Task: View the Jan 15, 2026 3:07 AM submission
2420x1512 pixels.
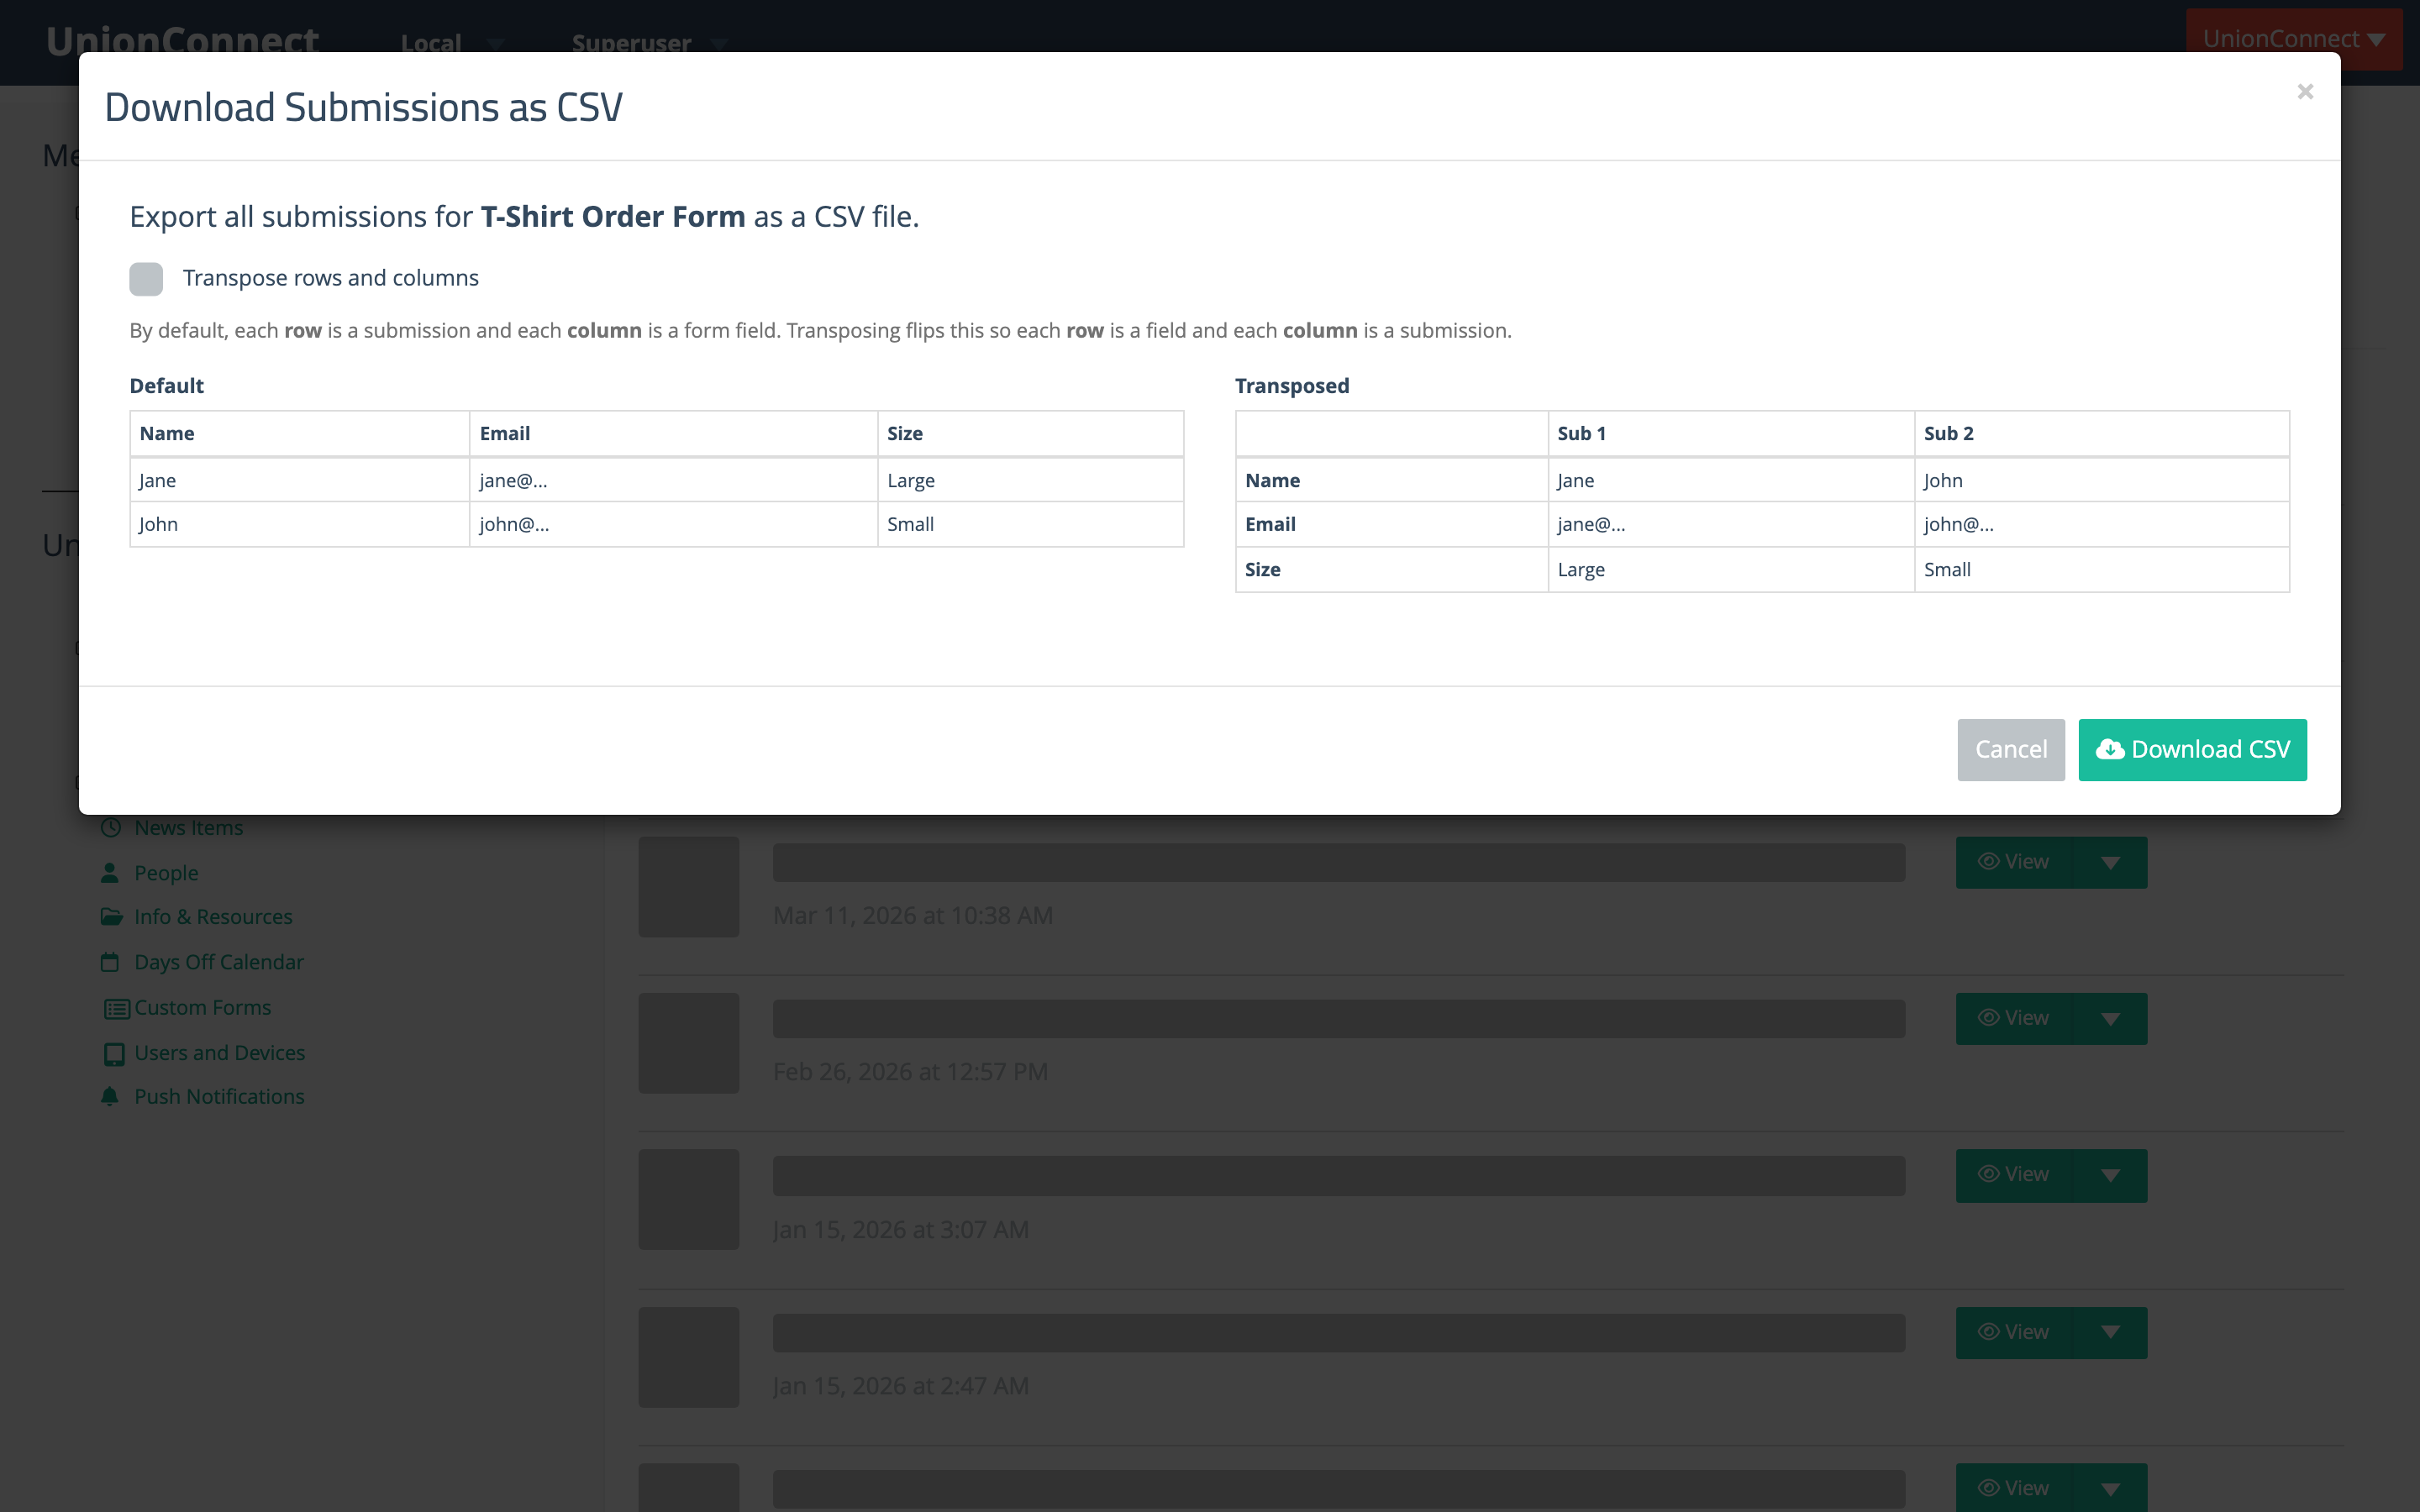Action: (2013, 1175)
